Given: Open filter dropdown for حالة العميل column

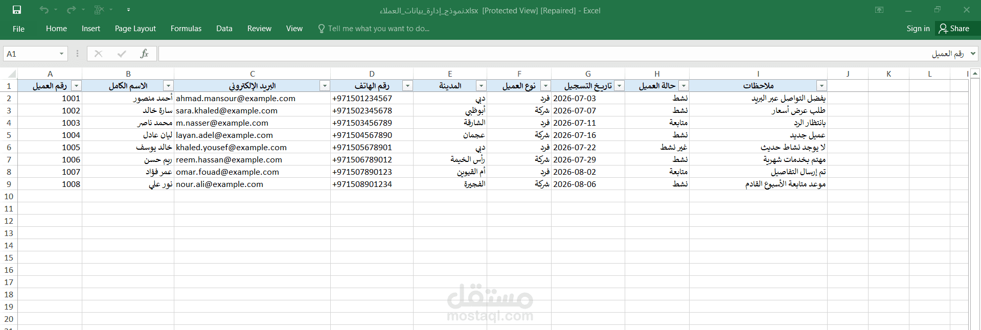Looking at the screenshot, I should pos(683,86).
